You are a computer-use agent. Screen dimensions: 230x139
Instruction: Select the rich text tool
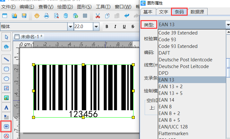[x=6, y=117]
